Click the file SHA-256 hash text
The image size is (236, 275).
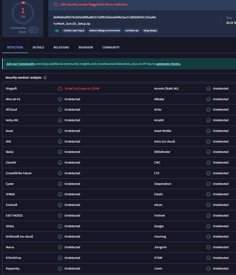coord(105,17)
